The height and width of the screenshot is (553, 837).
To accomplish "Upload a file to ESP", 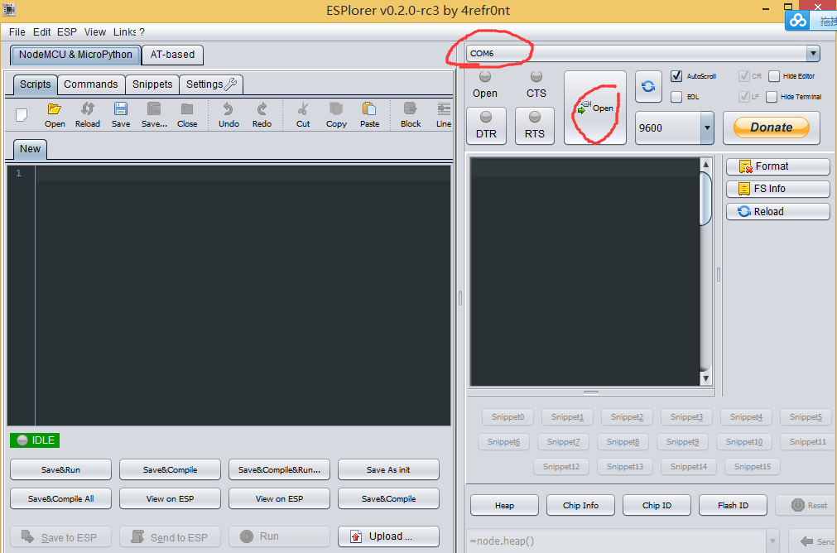I will (x=388, y=536).
